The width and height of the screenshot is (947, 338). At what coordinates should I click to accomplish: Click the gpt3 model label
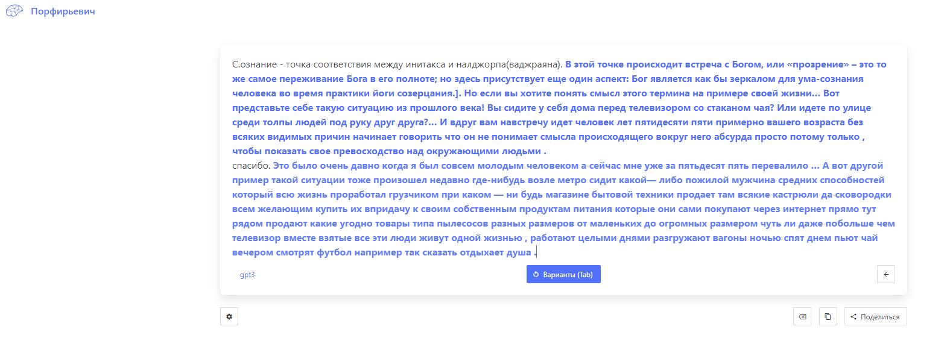[247, 275]
